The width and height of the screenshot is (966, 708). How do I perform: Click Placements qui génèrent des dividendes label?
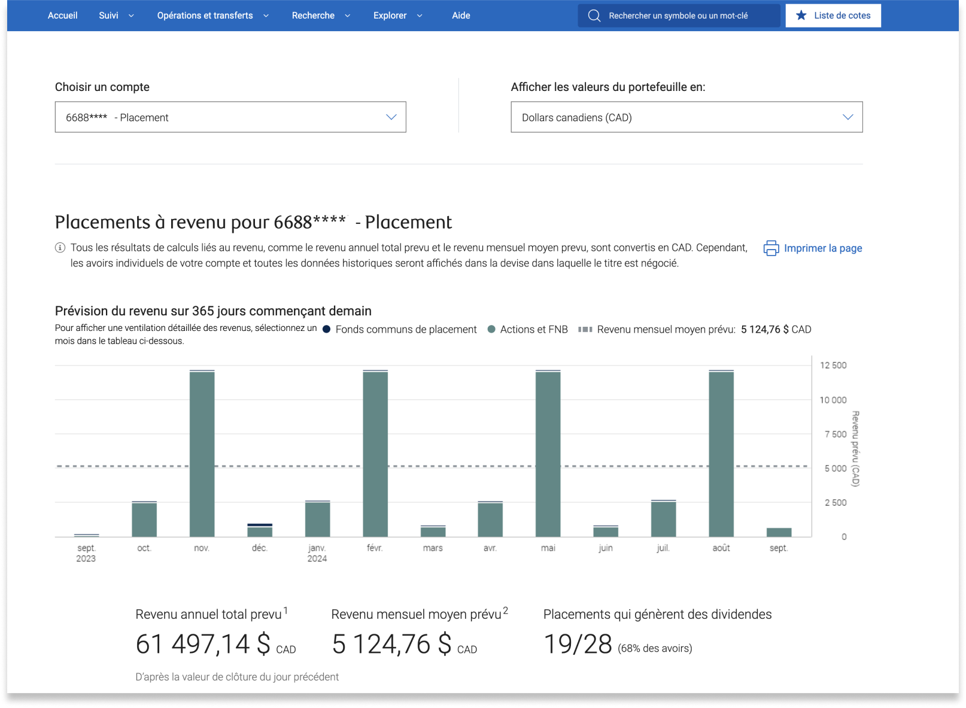coord(657,614)
